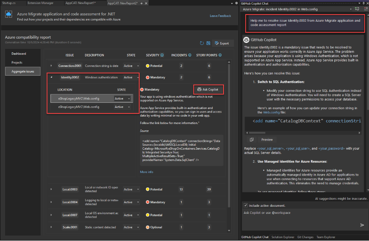Image resolution: width=369 pixels, height=241 pixels.
Task: Click the Azure Migrate cloud icon in the header
Action: (9, 14)
